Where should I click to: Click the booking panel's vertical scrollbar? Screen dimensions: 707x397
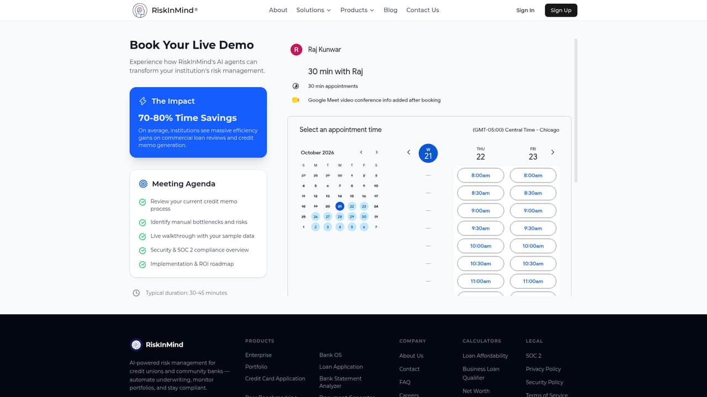pyautogui.click(x=576, y=110)
